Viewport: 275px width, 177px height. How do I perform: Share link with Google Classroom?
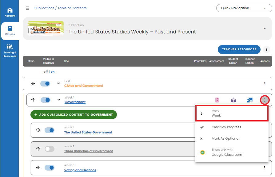pos(232,152)
